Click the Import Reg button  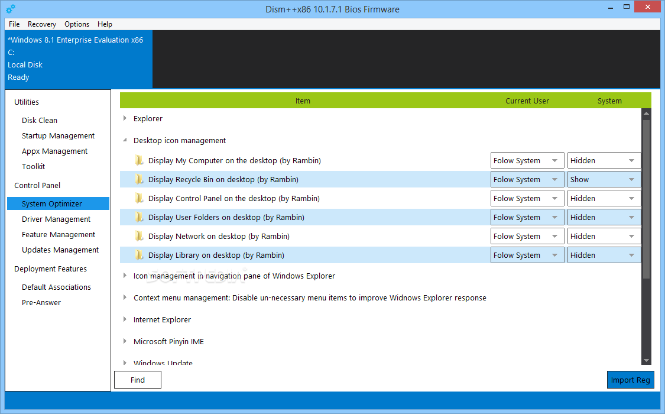630,380
